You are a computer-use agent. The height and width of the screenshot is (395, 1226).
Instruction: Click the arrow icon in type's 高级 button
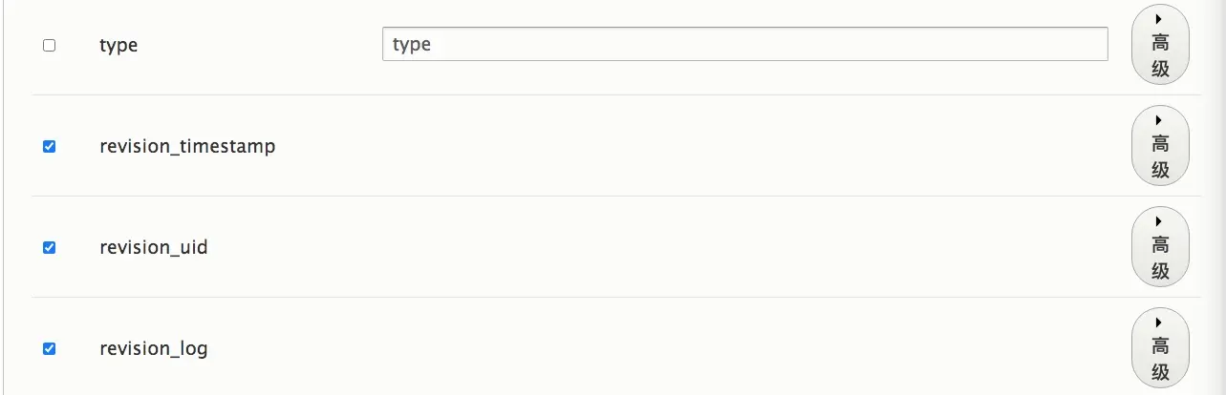point(1158,19)
